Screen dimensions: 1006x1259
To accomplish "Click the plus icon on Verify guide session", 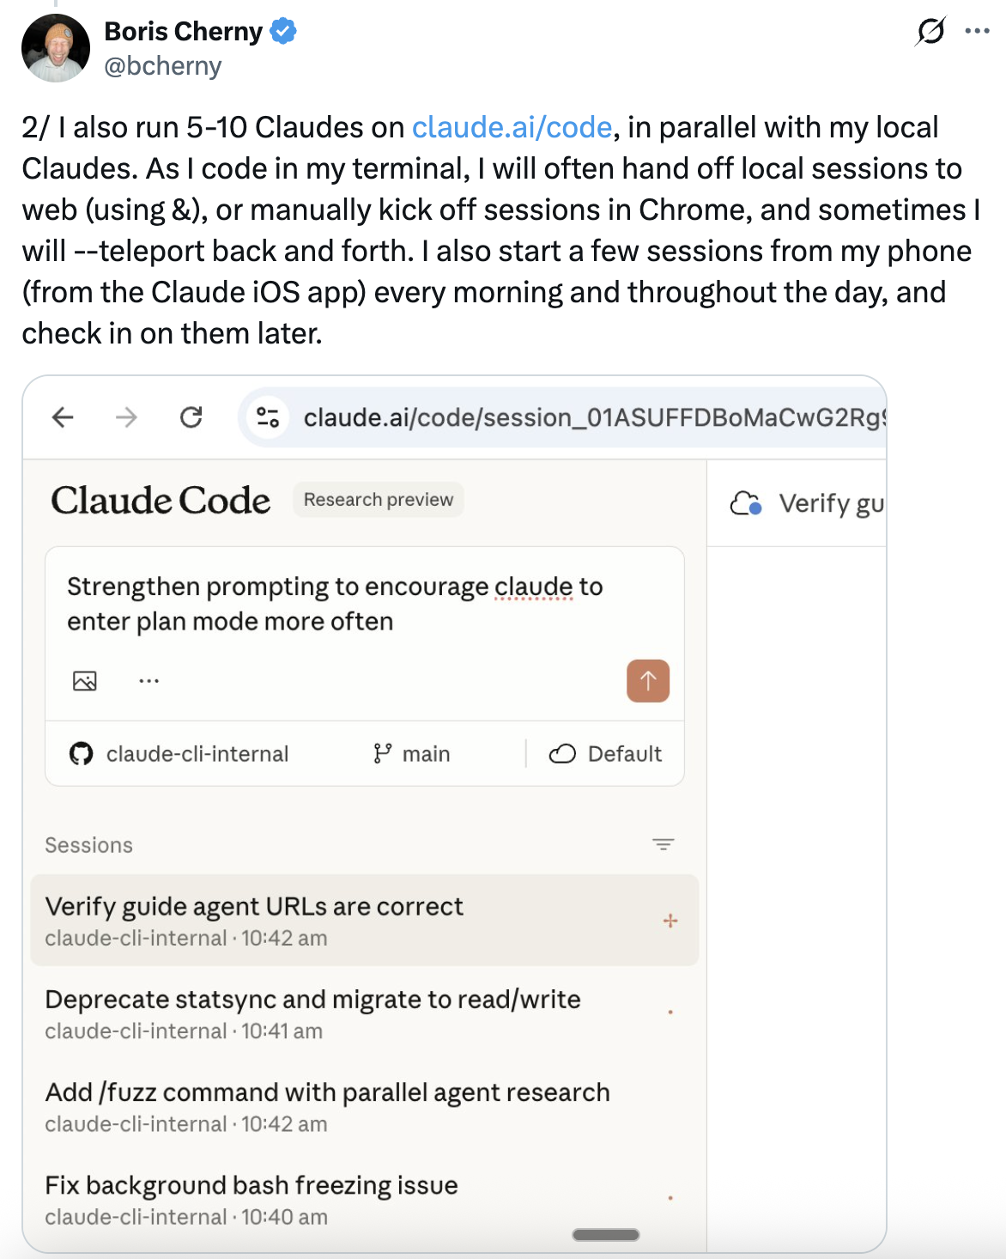I will click(669, 921).
